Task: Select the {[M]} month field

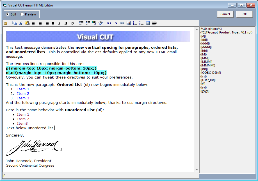Action: tap(203, 54)
